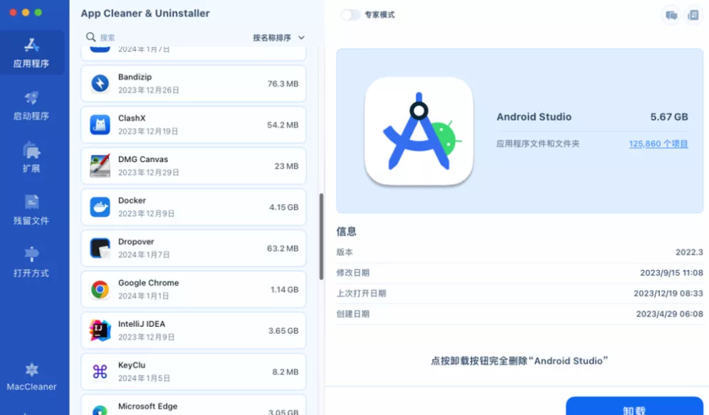Click the 3.65 GB size value
This screenshot has height=415, width=709.
[283, 331]
